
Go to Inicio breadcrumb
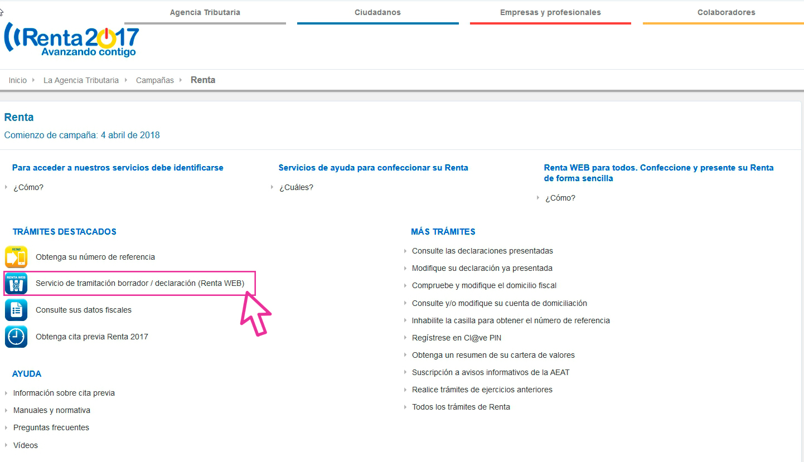(18, 80)
